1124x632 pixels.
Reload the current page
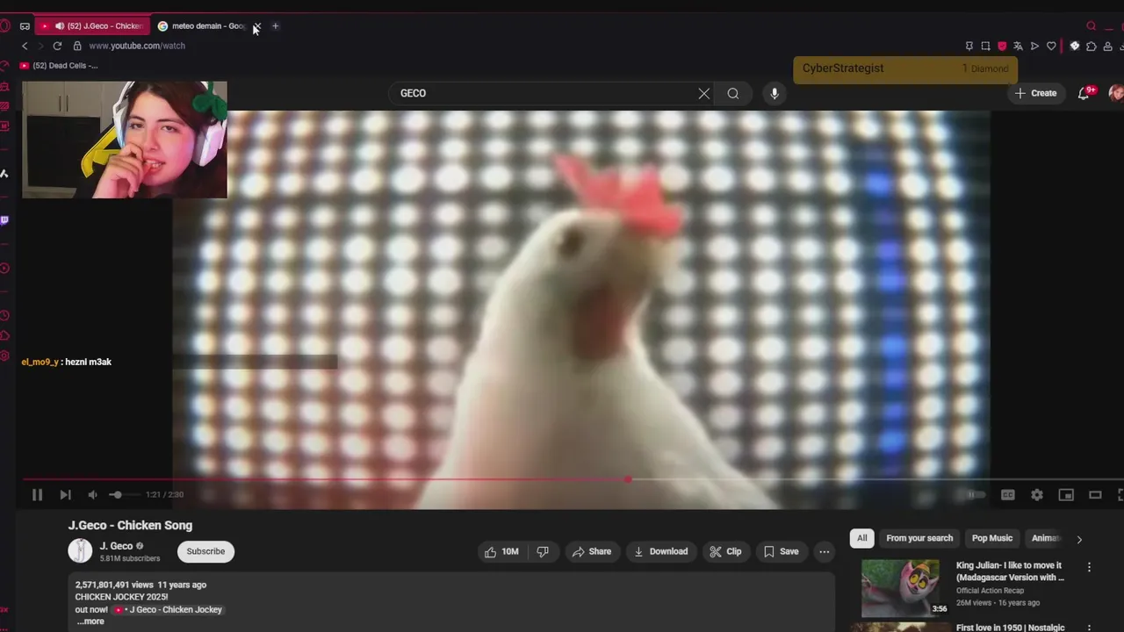point(57,46)
